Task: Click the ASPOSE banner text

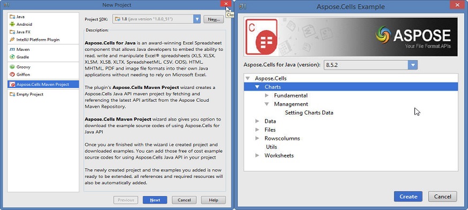Action: click(x=422, y=35)
